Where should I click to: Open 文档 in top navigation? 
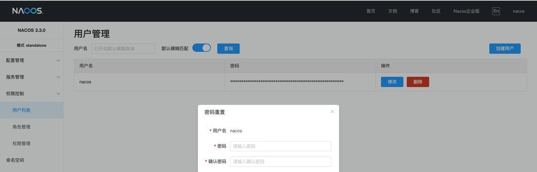click(x=393, y=11)
